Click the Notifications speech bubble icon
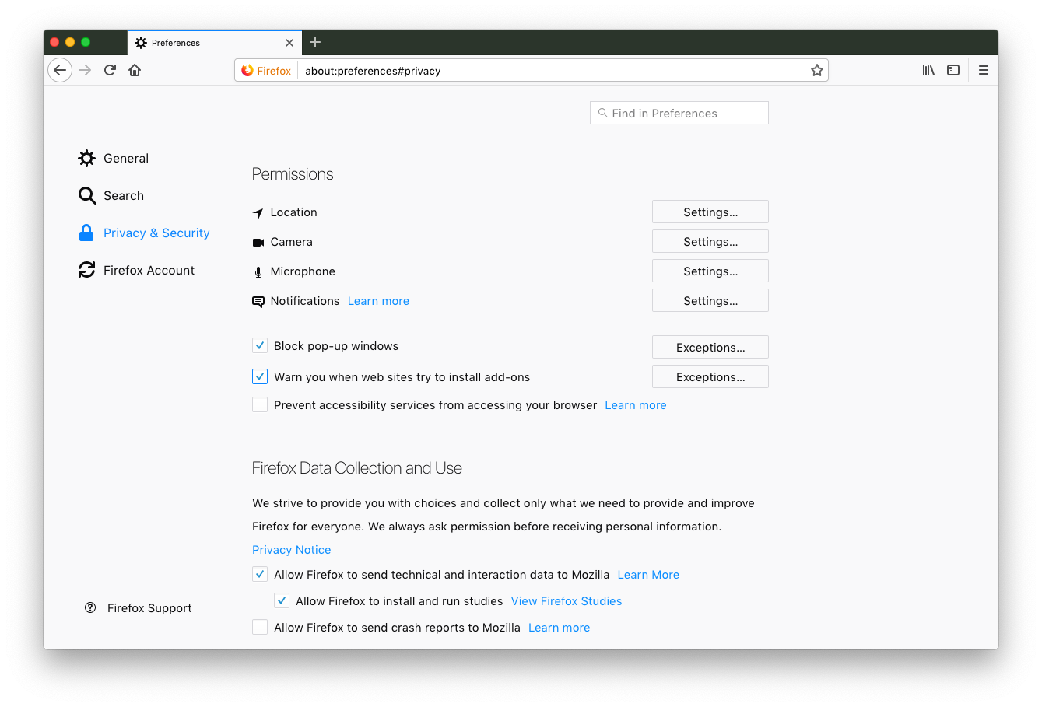1042x707 pixels. point(258,302)
